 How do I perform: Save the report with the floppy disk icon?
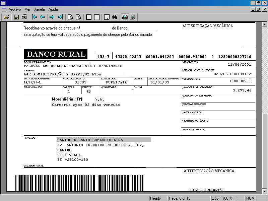(x=16, y=17)
